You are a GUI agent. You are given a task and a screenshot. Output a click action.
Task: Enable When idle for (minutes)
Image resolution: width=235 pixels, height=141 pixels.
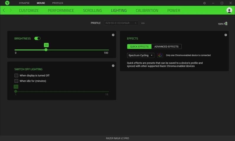16,81
